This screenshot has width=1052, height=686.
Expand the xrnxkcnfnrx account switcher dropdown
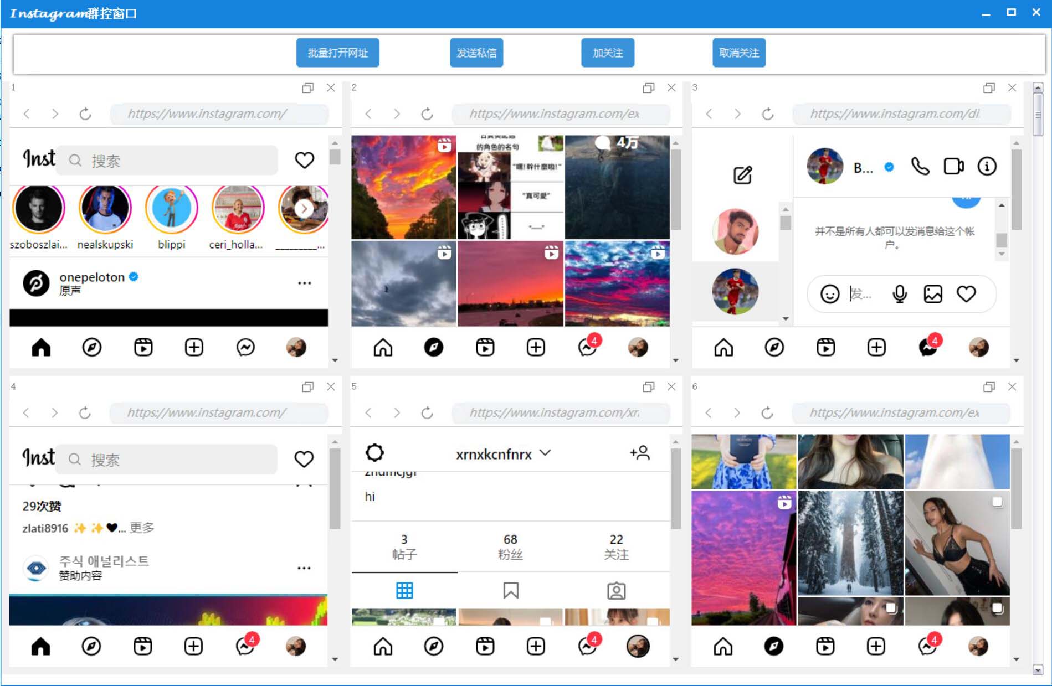click(x=546, y=453)
